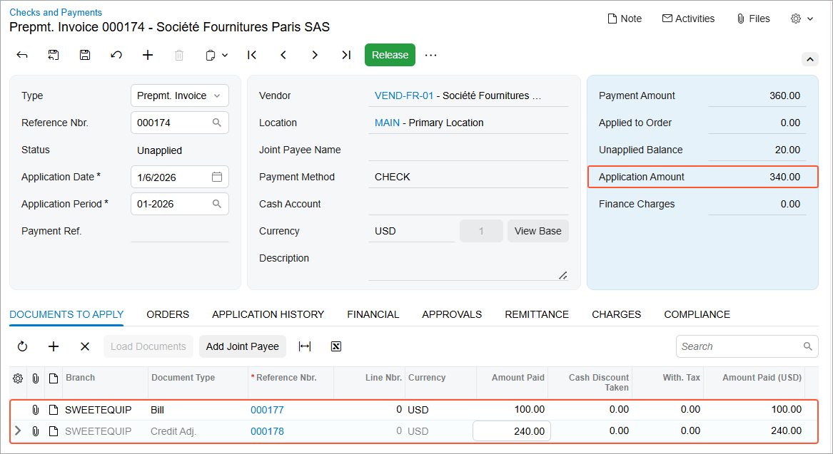Open the FINANCIAL tab
The height and width of the screenshot is (454, 833).
pos(373,314)
